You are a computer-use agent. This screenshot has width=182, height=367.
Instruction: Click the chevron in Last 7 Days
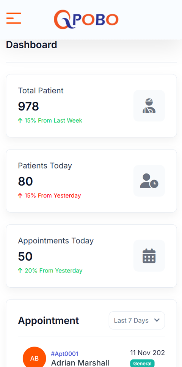(157, 320)
